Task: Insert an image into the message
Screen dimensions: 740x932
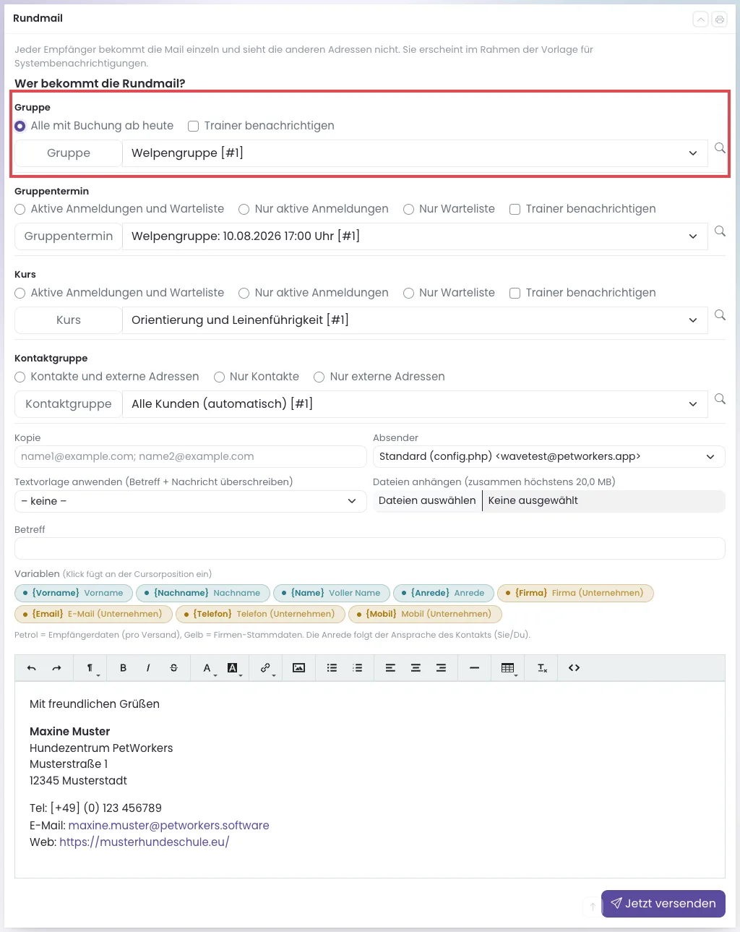Action: click(298, 668)
